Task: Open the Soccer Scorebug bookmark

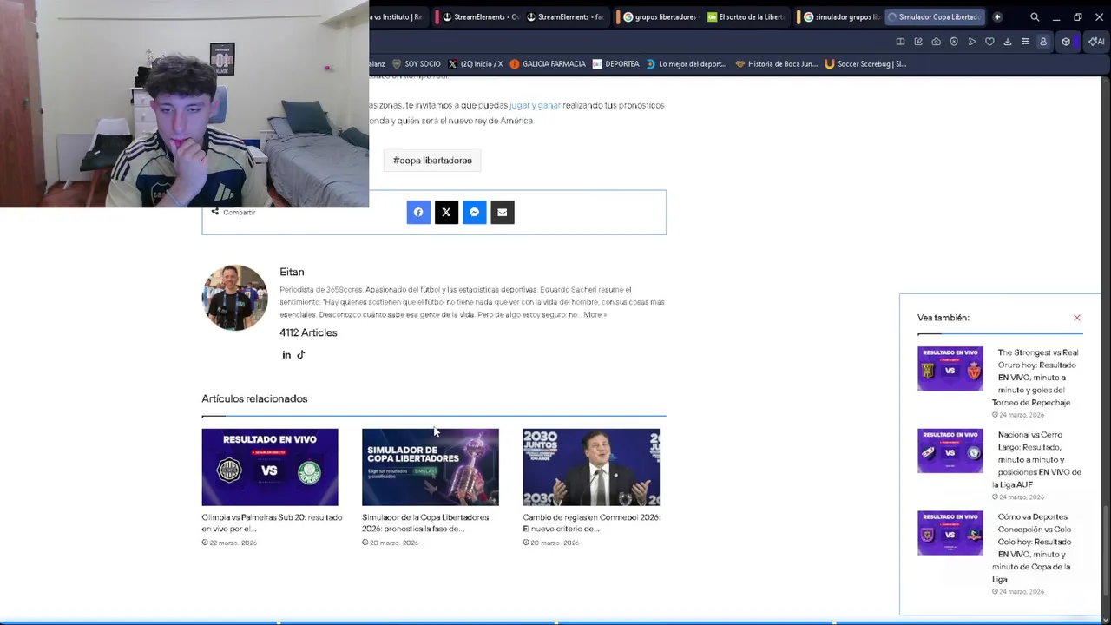Action: pyautogui.click(x=865, y=63)
